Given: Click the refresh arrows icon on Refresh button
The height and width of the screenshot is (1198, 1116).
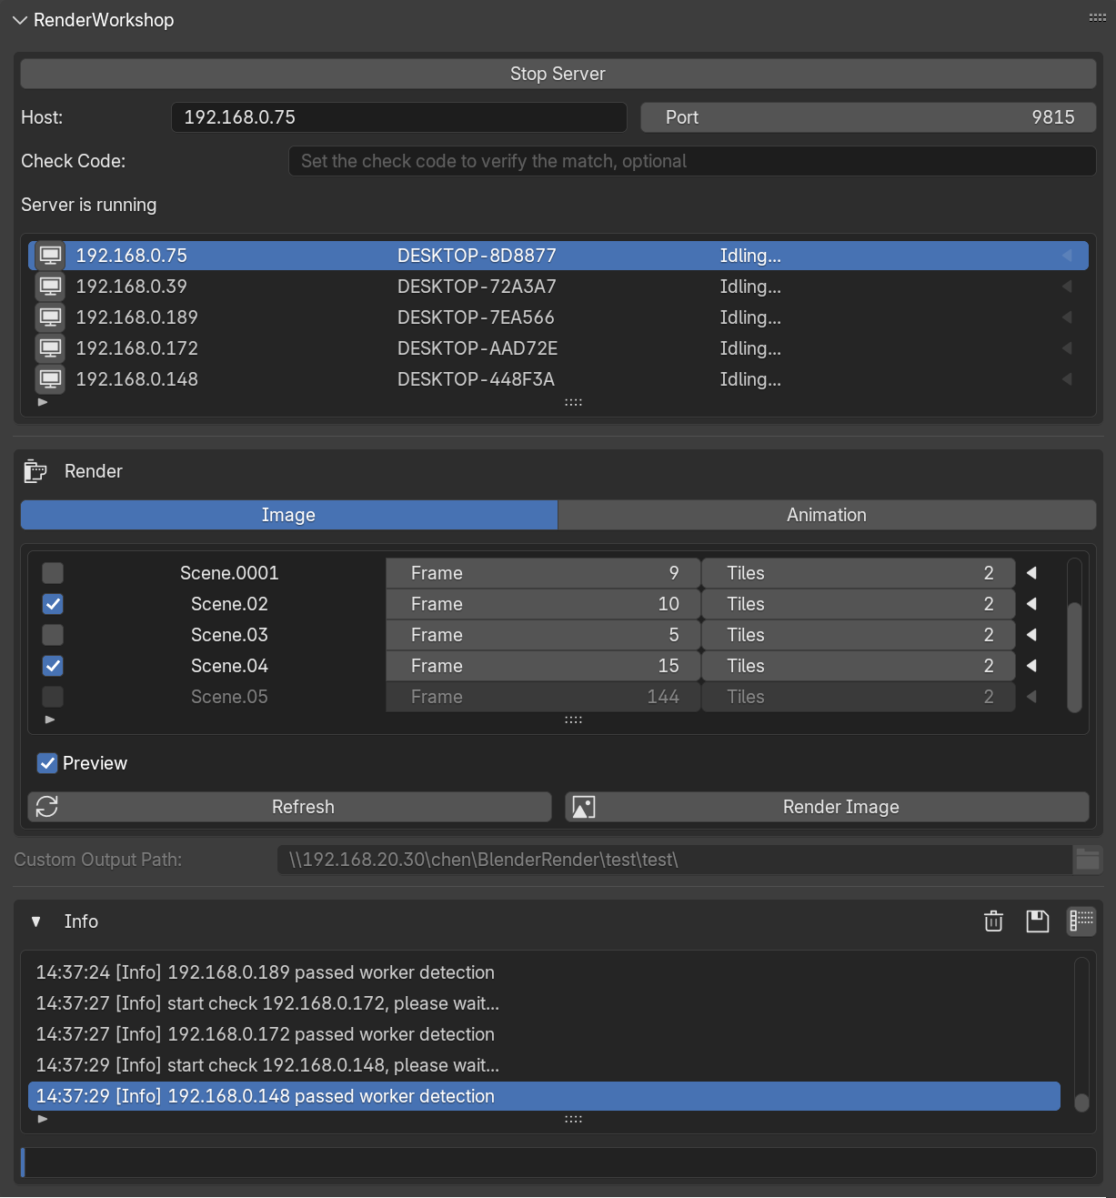Looking at the screenshot, I should point(45,807).
